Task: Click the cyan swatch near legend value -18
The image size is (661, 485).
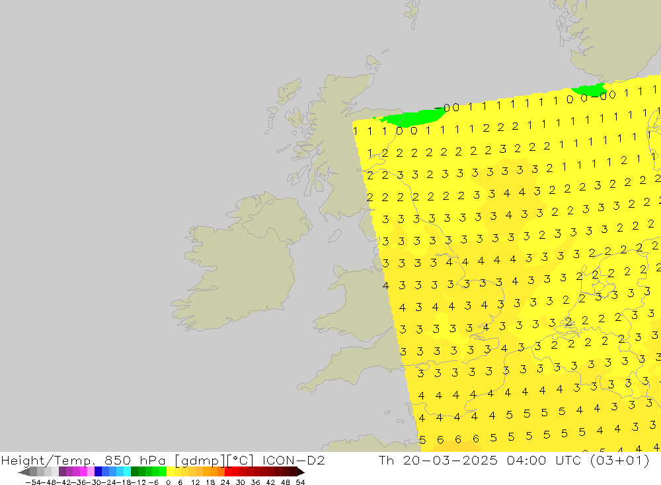Action: (127, 472)
